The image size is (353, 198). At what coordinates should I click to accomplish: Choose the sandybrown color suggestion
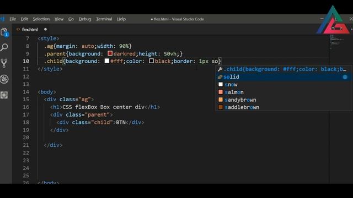(284, 100)
